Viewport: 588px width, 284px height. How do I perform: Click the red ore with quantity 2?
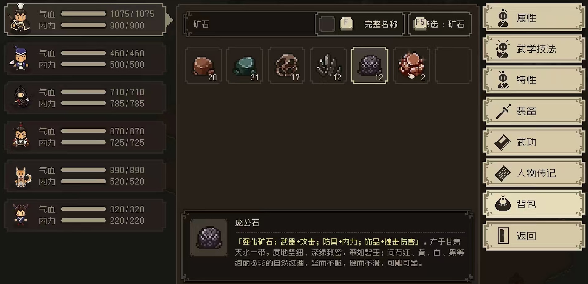pyautogui.click(x=411, y=65)
